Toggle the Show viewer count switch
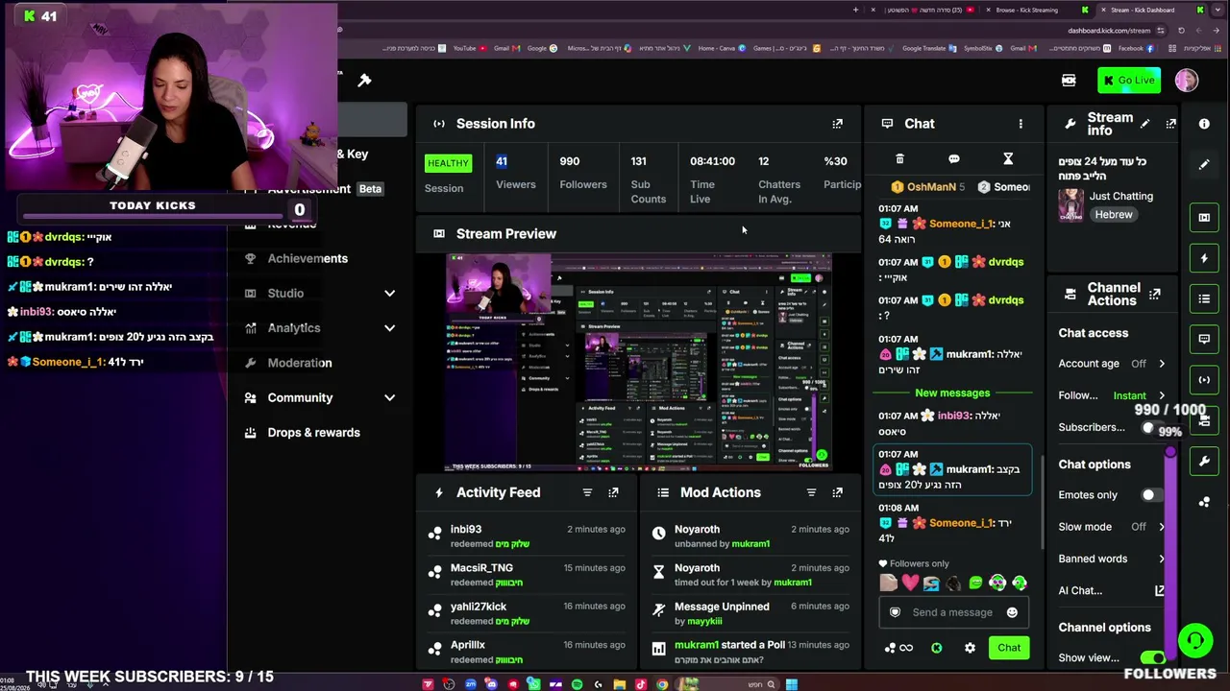 tap(1153, 658)
